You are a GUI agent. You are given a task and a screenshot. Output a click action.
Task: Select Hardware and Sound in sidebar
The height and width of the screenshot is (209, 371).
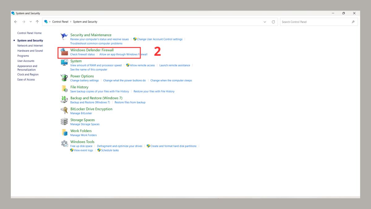[x=30, y=51]
